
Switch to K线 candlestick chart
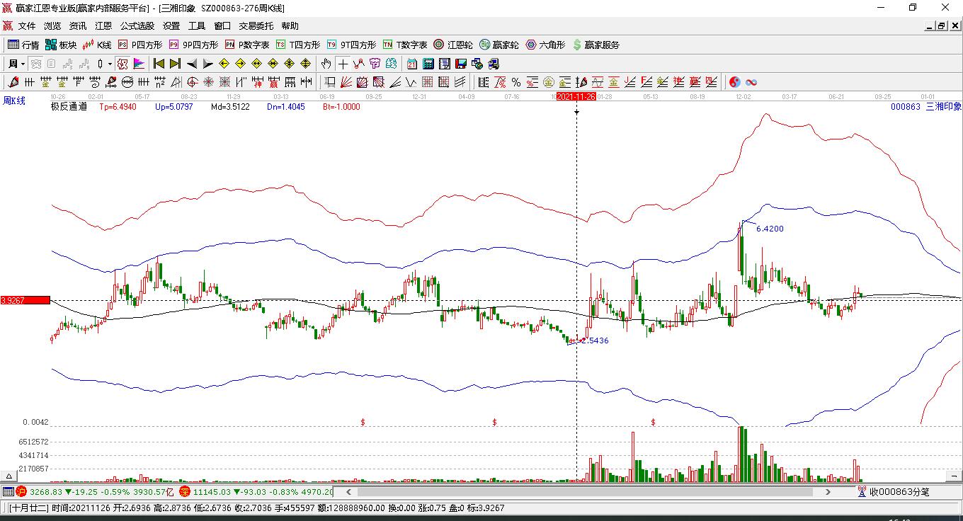pos(97,45)
